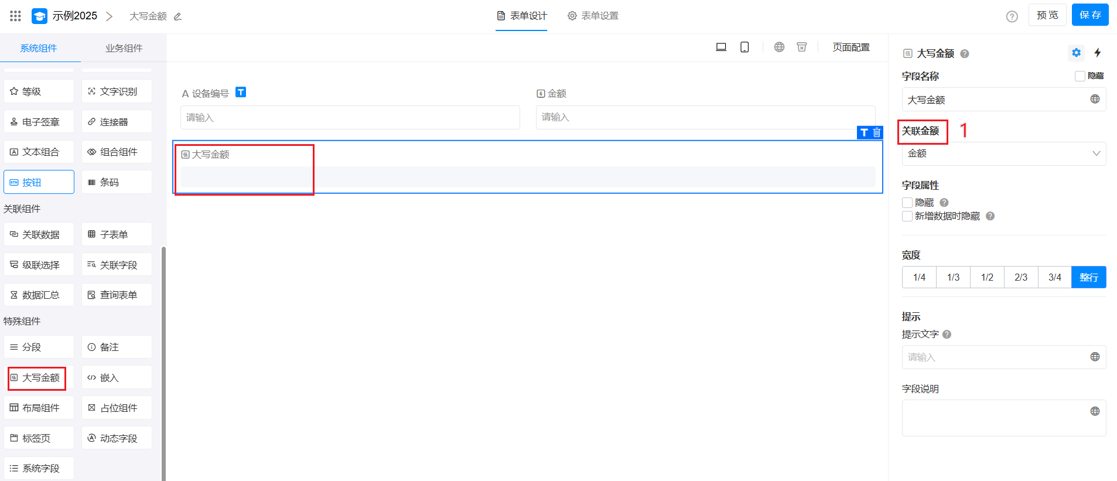Open the help question mark icon
Image resolution: width=1117 pixels, height=481 pixels.
(x=1012, y=16)
